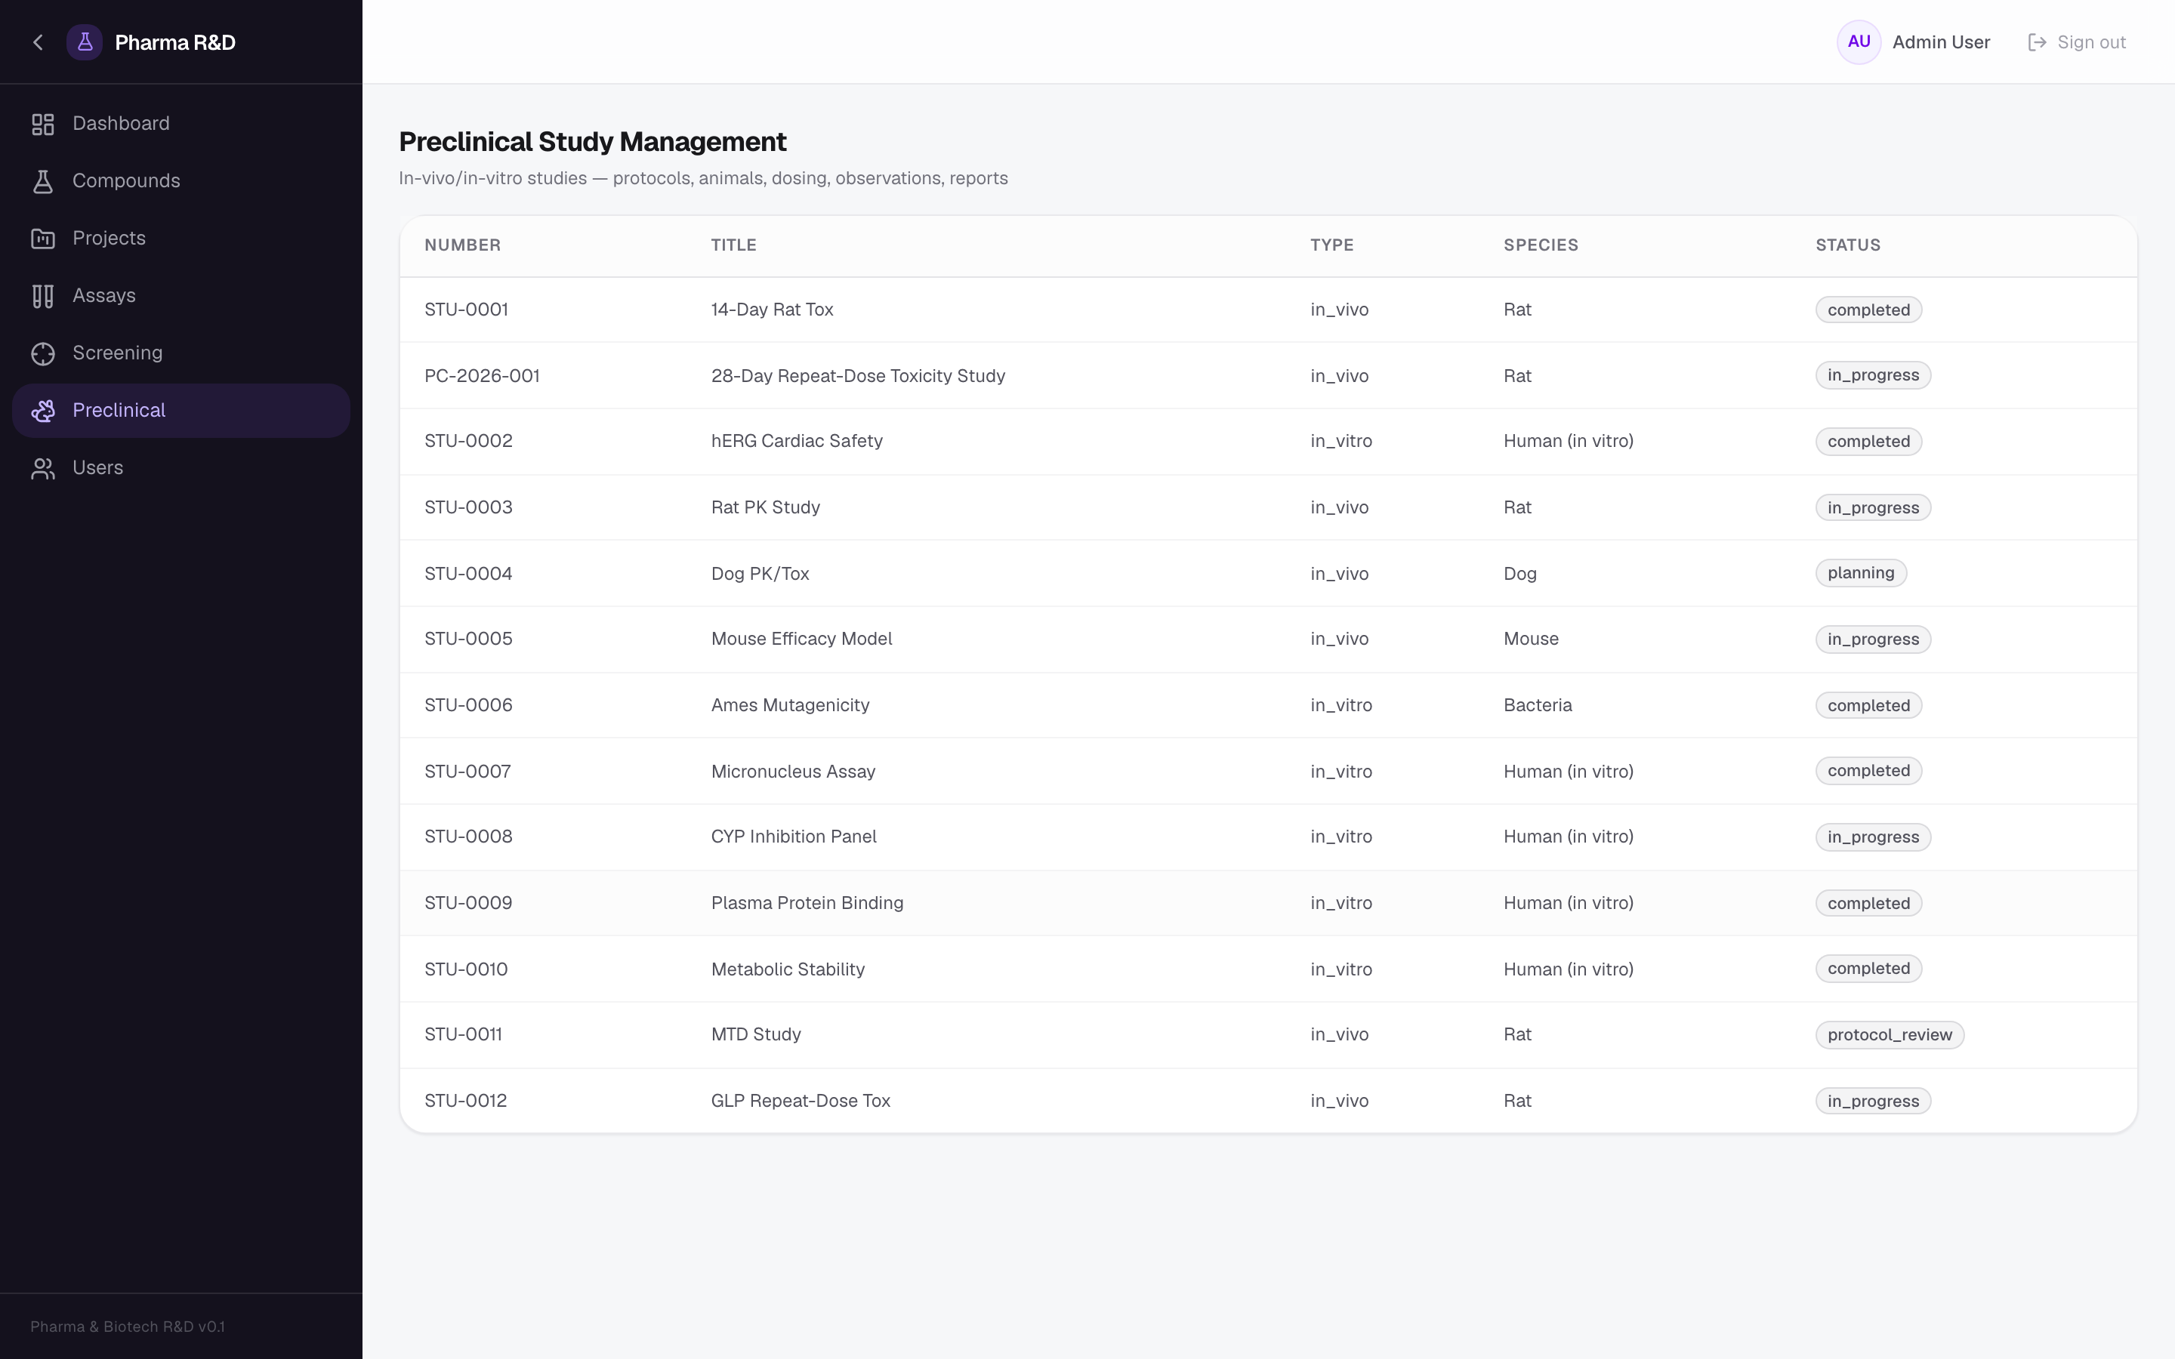Image resolution: width=2175 pixels, height=1359 pixels.
Task: Click the Pharma R&D title
Action: pos(175,42)
